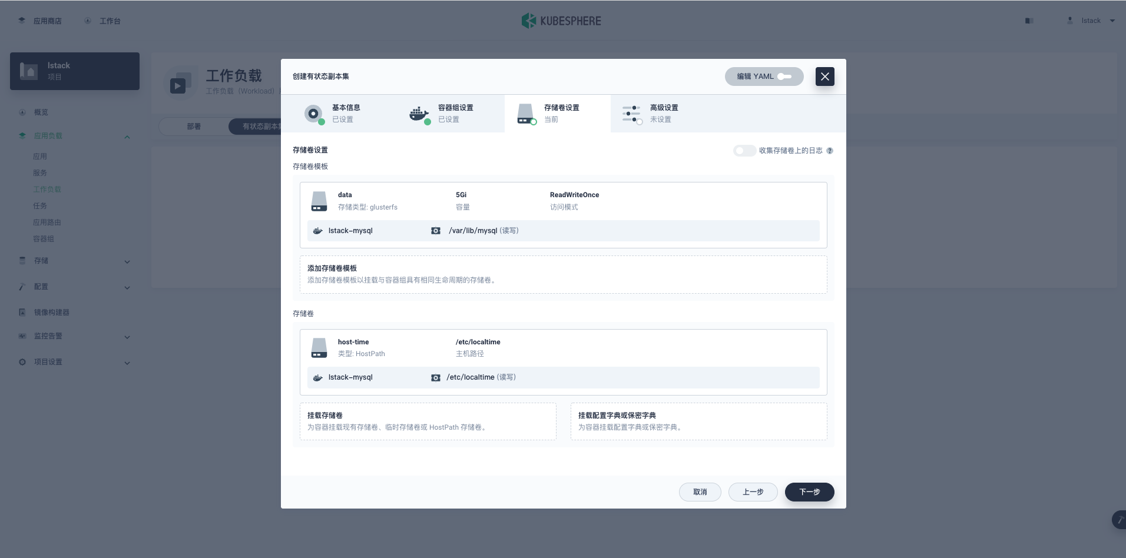This screenshot has height=558, width=1126.
Task: Open 镜像构建器 in the sidebar
Action: 52,313
